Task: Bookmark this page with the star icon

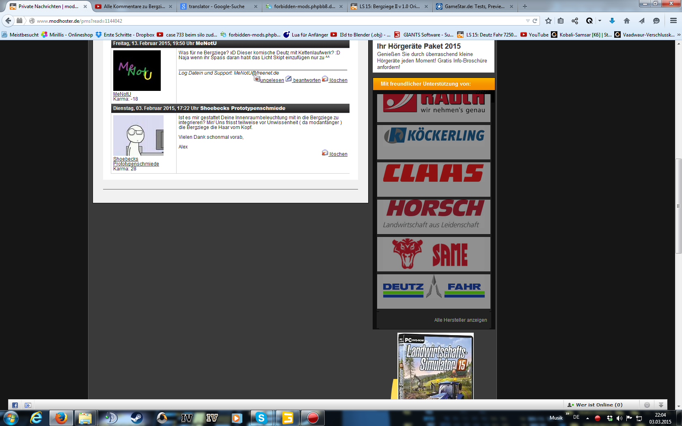Action: [548, 21]
